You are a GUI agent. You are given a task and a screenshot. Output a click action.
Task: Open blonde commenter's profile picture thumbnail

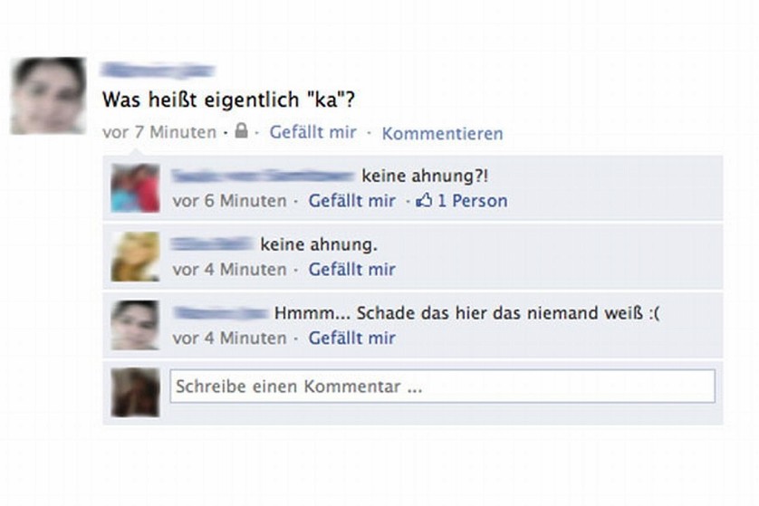pos(135,256)
